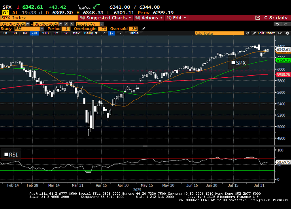The height and width of the screenshot is (209, 291).
Task: Open the Daily periodicity dropdown
Action: point(91,33)
